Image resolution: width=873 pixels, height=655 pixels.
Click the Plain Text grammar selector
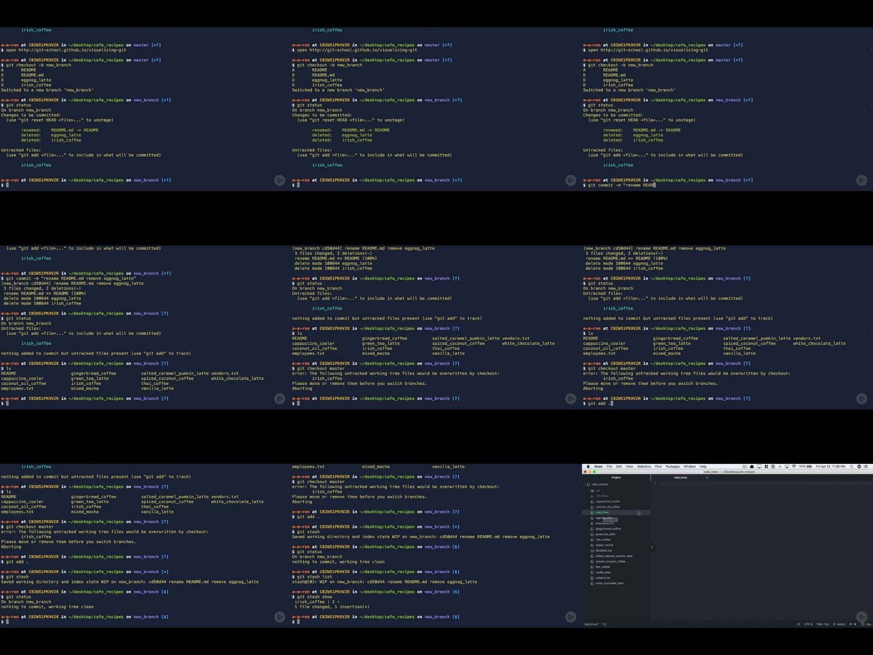823,624
